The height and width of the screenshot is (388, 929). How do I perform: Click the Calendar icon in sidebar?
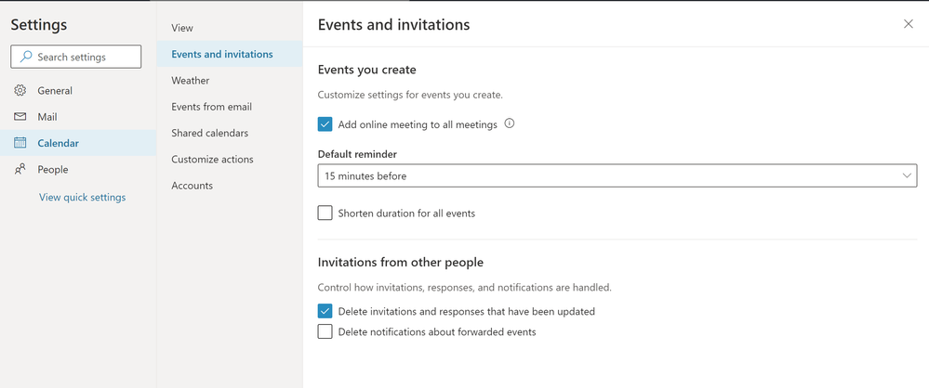[x=20, y=143]
